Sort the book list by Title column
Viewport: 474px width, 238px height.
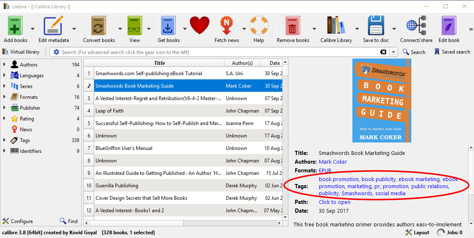159,63
